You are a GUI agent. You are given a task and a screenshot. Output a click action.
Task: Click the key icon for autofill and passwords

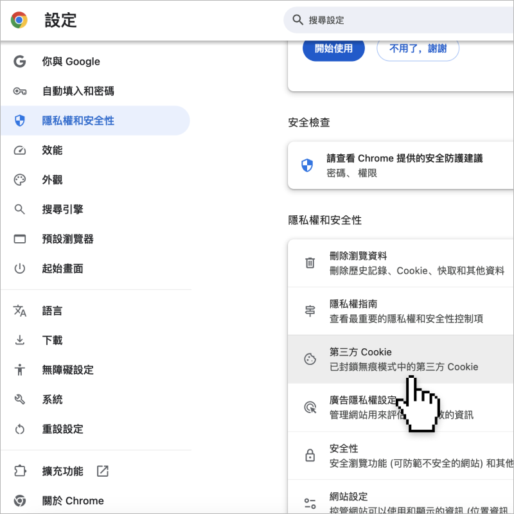20,91
